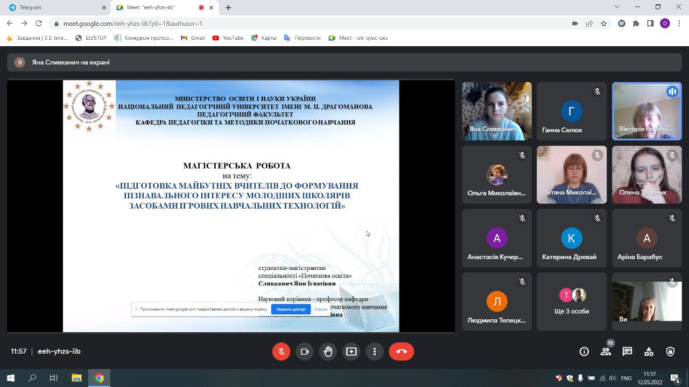Open the Chrome tab search dropdown arrow
The height and width of the screenshot is (387, 689).
click(617, 7)
